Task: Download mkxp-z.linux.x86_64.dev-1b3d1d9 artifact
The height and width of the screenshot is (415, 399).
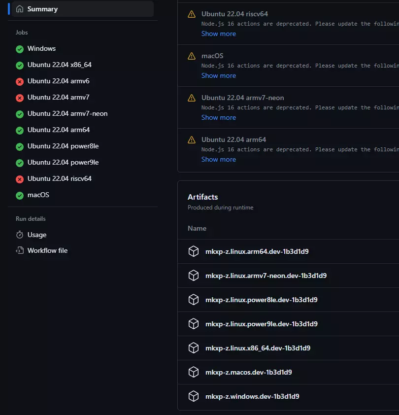Action: pyautogui.click(x=258, y=348)
